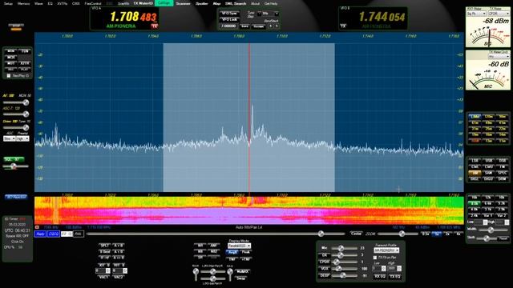Select the Var 2 filter button

[x=502, y=215]
